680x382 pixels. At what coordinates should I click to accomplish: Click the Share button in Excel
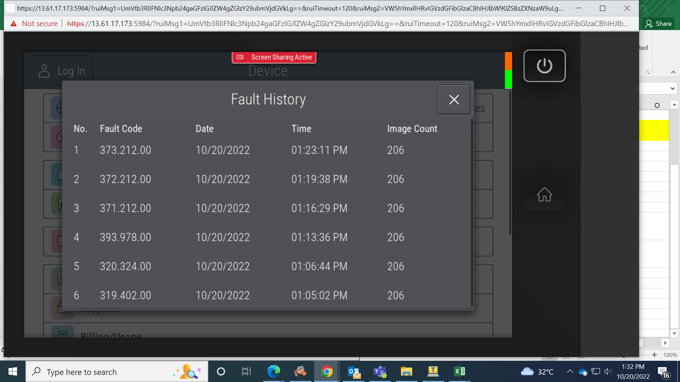[658, 24]
